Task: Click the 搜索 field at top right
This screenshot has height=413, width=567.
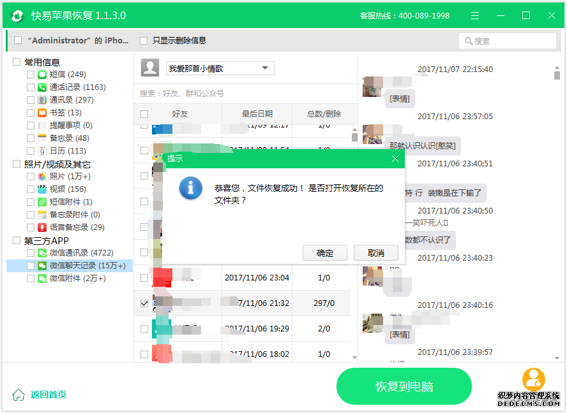Action: coord(508,41)
